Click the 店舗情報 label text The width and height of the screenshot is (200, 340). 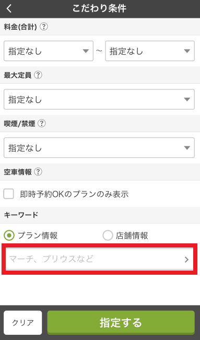click(x=132, y=236)
